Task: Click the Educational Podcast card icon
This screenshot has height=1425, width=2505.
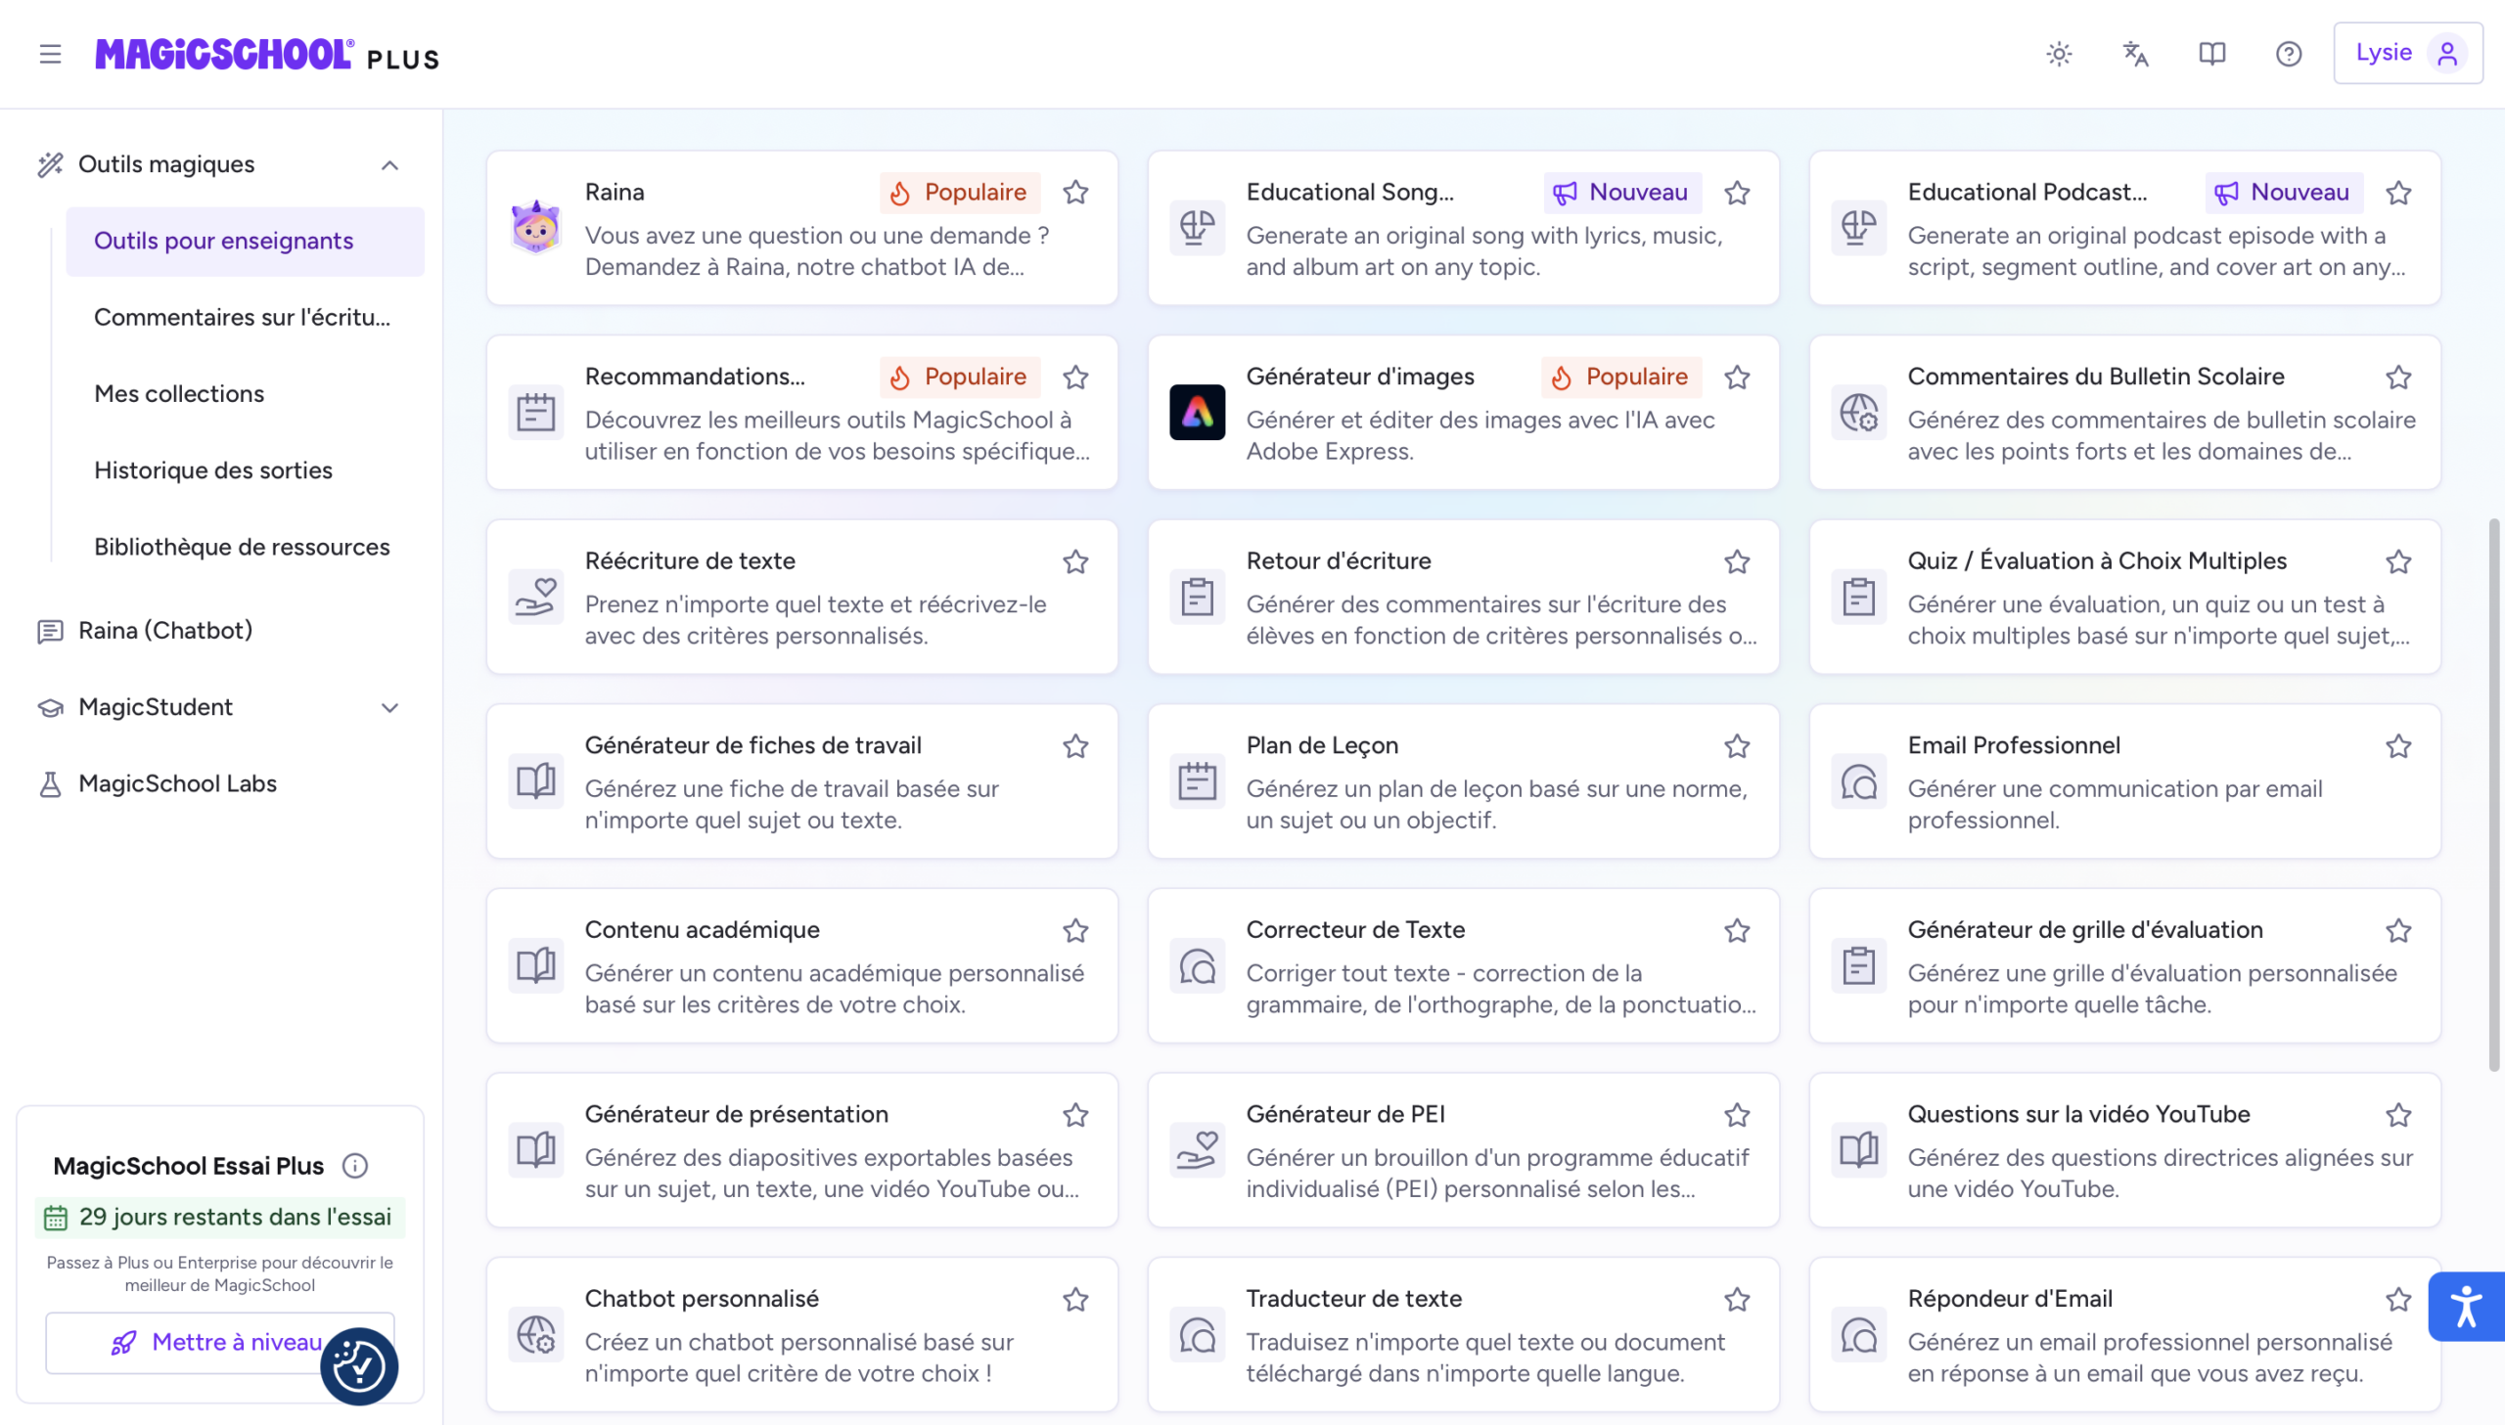Action: tap(1859, 227)
